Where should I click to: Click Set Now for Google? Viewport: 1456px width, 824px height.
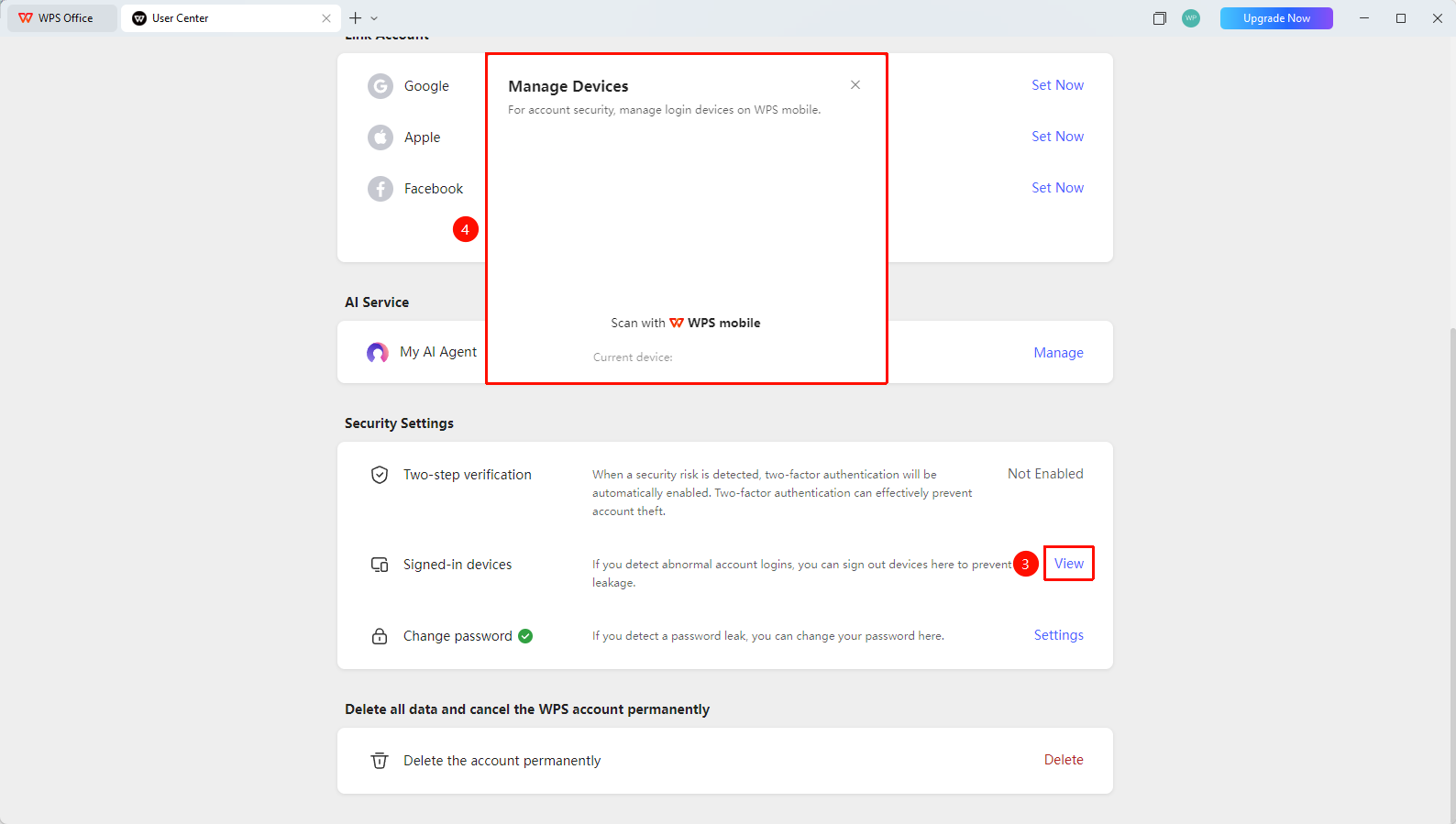[x=1057, y=85]
